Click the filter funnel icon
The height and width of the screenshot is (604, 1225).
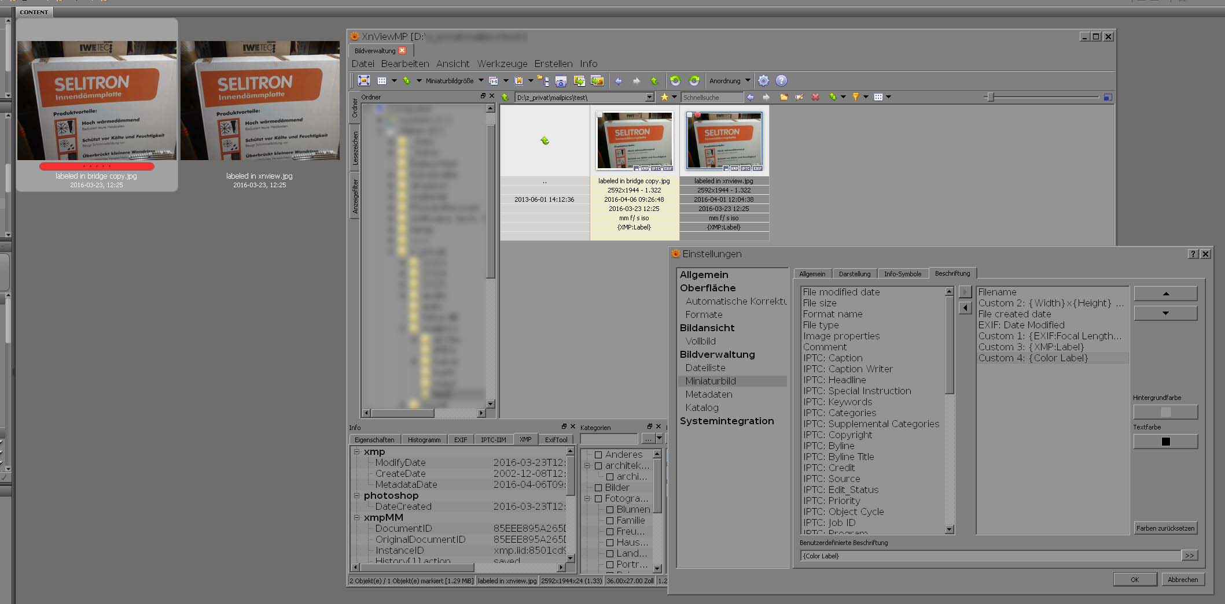855,97
